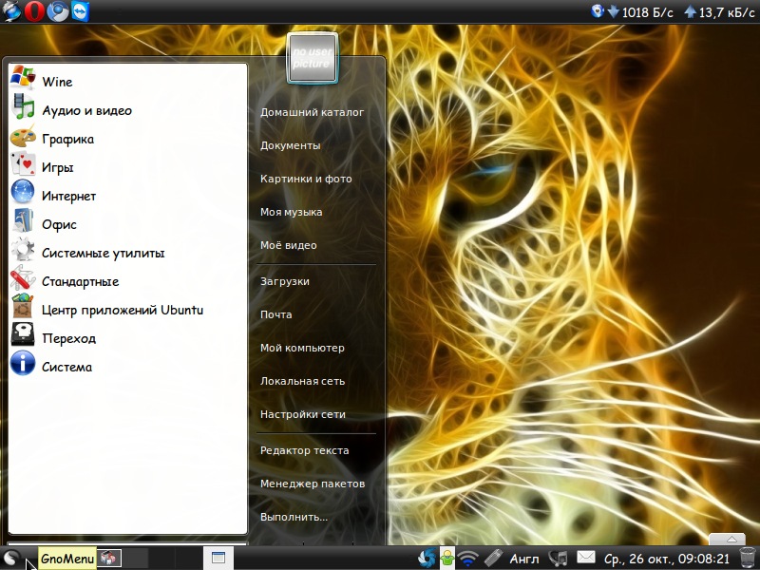Click the mail envelope tray icon
The height and width of the screenshot is (570, 760).
[586, 558]
